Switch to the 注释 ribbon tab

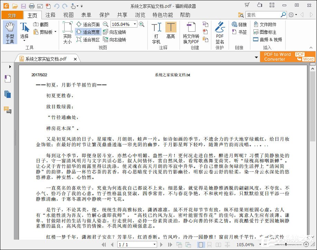pyautogui.click(x=50, y=15)
